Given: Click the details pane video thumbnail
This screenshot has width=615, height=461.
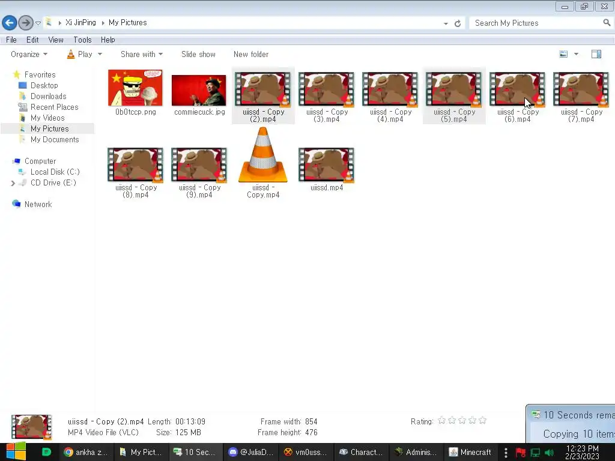Looking at the screenshot, I should [31, 427].
